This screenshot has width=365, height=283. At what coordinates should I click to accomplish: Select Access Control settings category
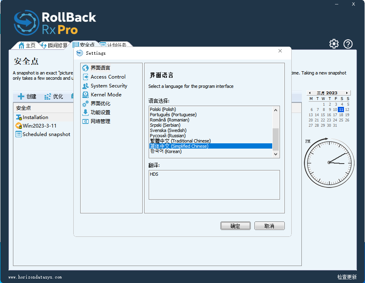108,77
